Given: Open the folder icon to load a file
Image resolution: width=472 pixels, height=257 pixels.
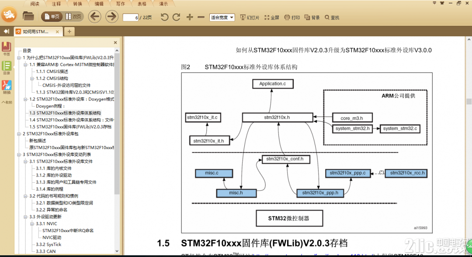Looking at the screenshot, I should point(28,16).
